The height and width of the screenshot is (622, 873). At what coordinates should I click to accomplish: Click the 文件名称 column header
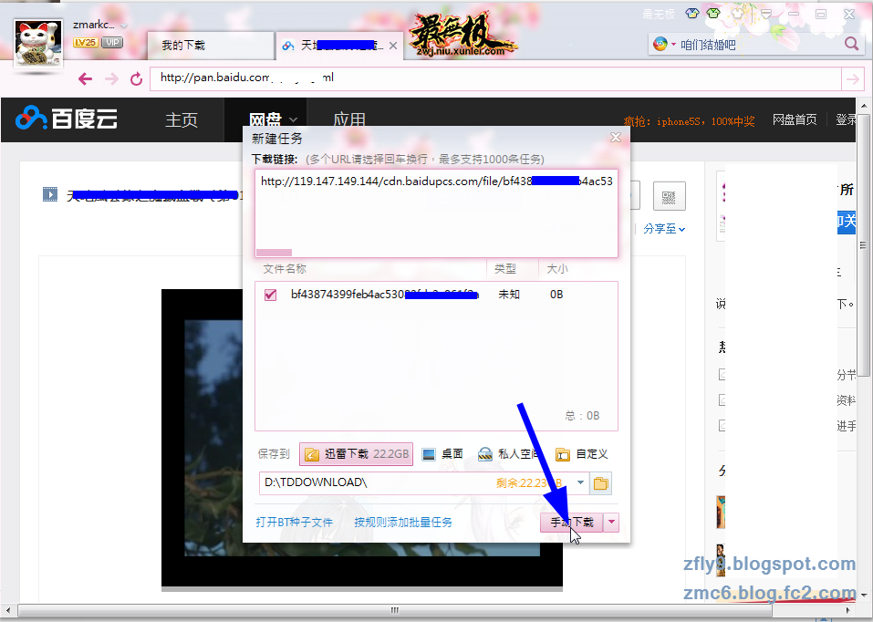tap(285, 269)
